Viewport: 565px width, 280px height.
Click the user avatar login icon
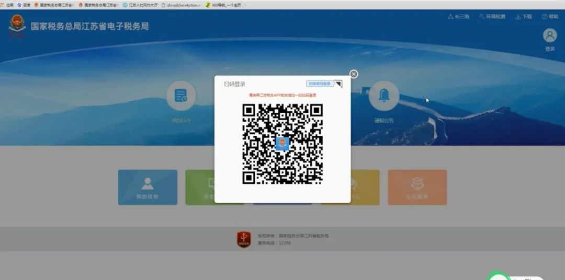pos(550,36)
